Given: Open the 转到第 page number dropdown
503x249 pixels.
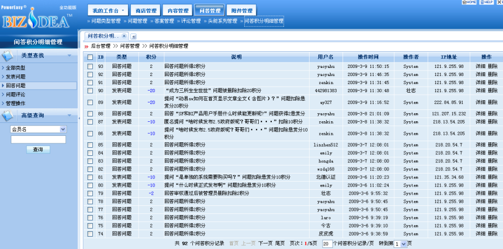Looking at the screenshot, I should 403,244.
